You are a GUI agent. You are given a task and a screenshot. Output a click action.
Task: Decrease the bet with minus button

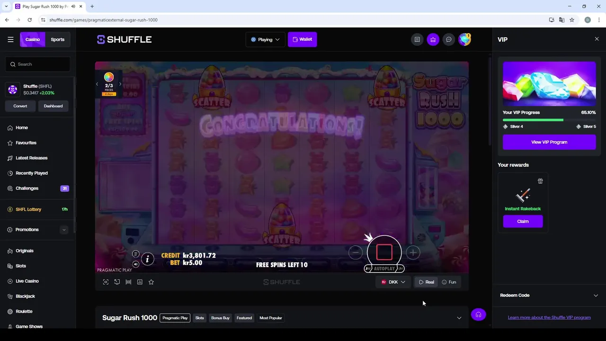tap(356, 252)
